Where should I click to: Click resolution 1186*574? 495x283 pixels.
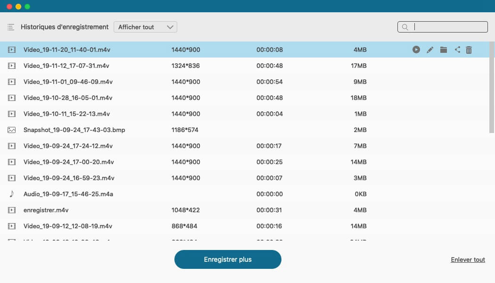click(185, 130)
